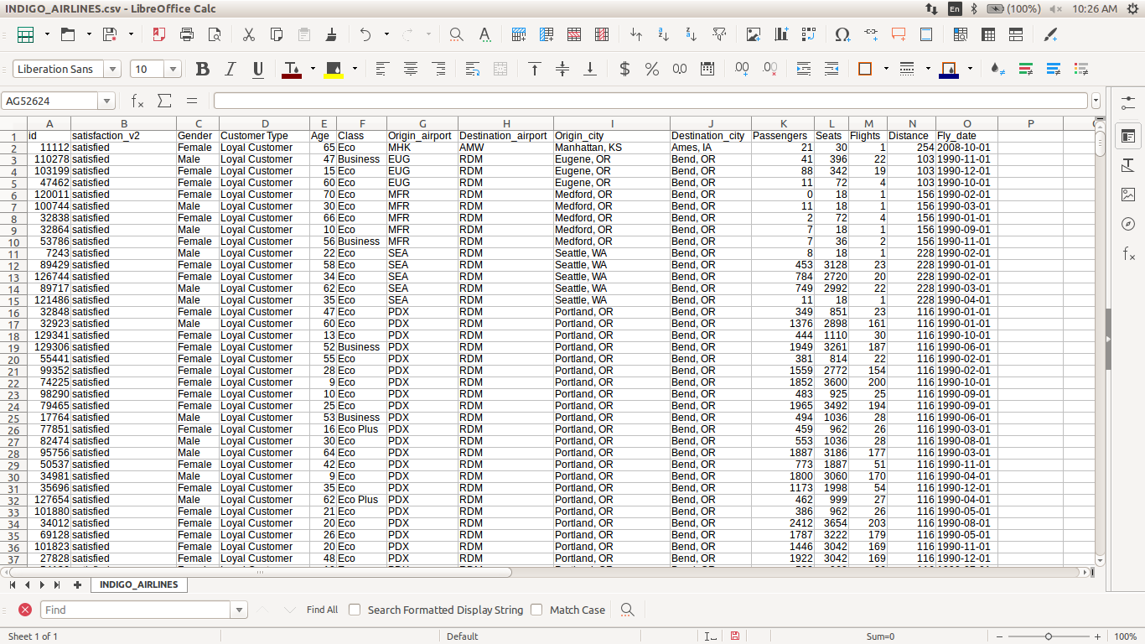Toggle italic formatting

coord(231,69)
